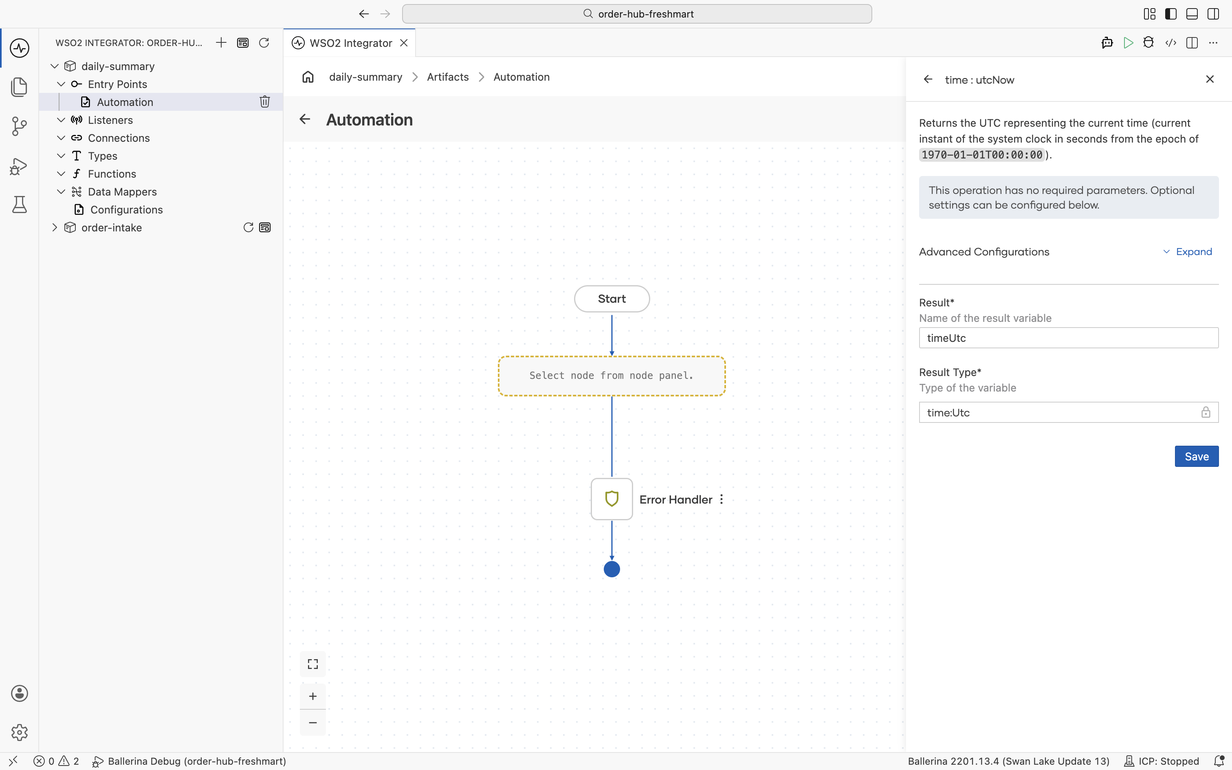Zoom out on the flow diagram
Image resolution: width=1232 pixels, height=770 pixels.
tap(312, 723)
